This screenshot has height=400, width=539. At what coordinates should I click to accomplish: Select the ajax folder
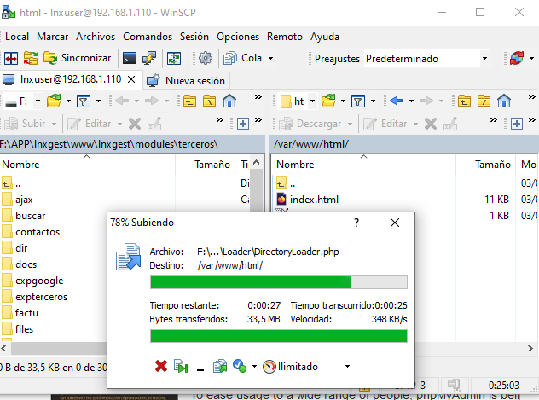coord(24,200)
